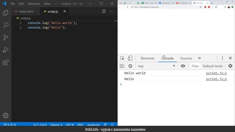Screen dimensions: 235x132
Task: Open the Source Control view
Action: point(6,37)
